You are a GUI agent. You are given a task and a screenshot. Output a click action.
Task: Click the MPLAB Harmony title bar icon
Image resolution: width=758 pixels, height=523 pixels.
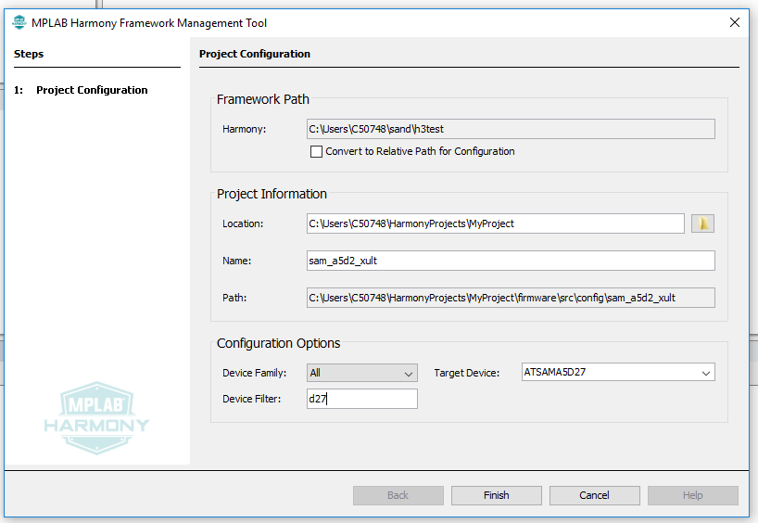pos(19,22)
